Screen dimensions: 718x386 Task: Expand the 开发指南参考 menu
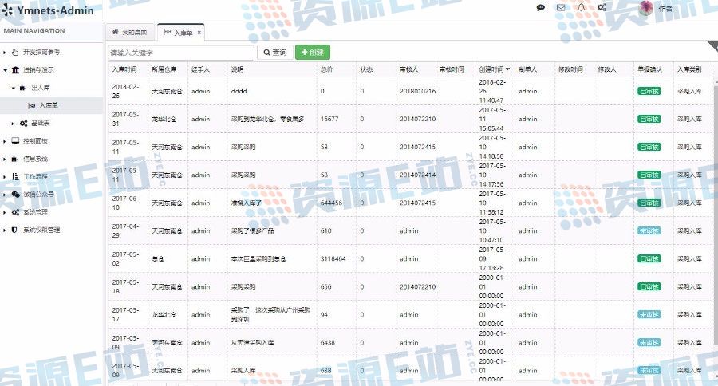pyautogui.click(x=40, y=52)
